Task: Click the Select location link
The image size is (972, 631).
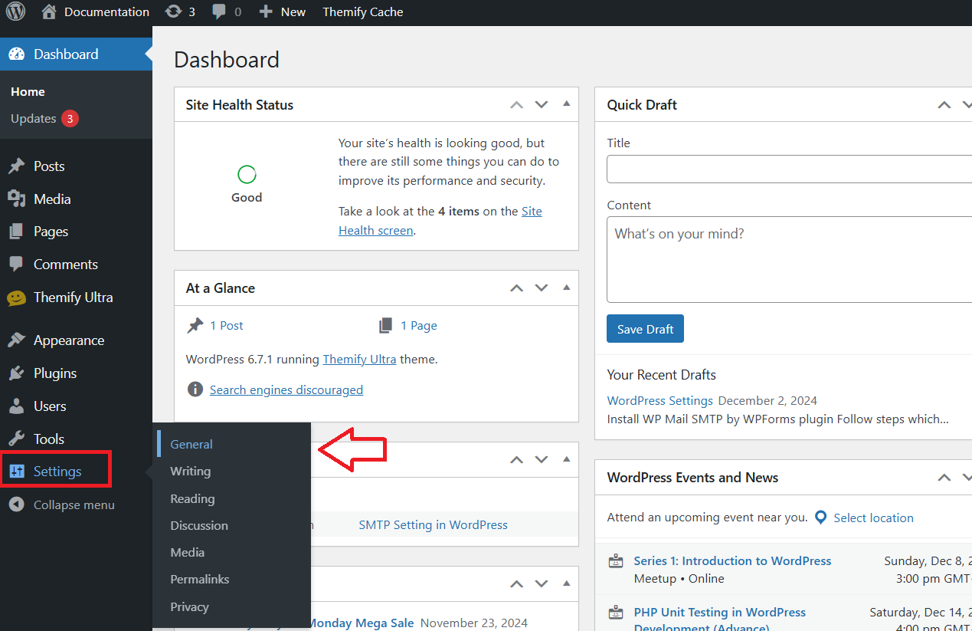Action: (x=873, y=518)
